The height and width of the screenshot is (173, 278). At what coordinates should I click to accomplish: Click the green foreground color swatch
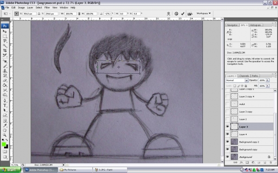coord(4,144)
